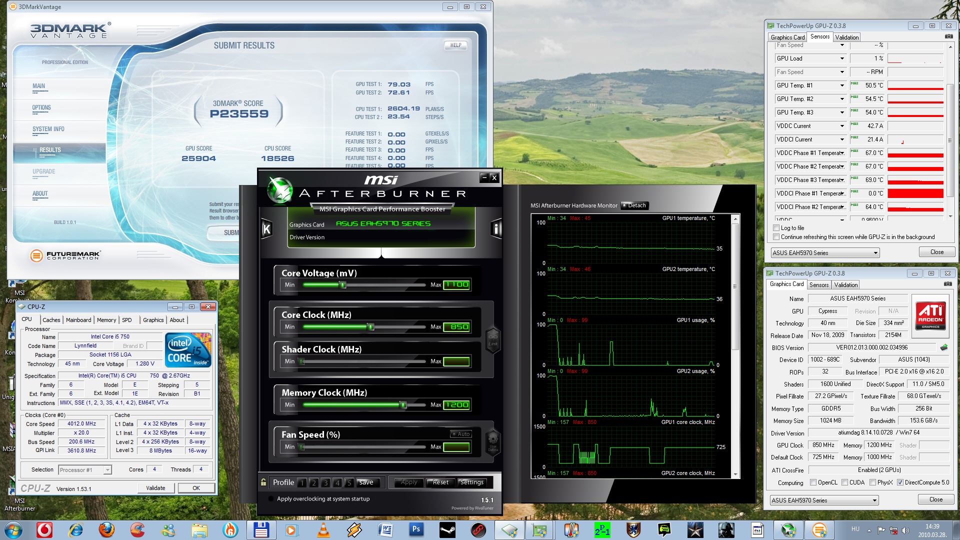Open VLC media player from the taskbar

[x=323, y=529]
